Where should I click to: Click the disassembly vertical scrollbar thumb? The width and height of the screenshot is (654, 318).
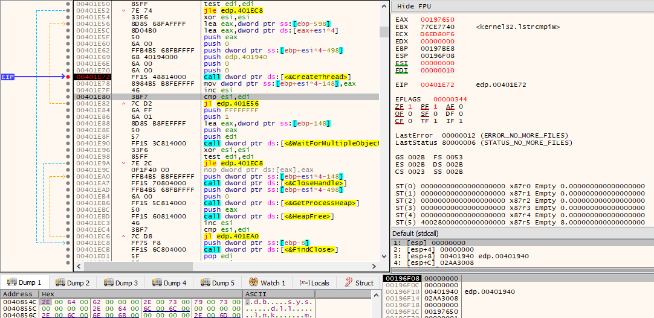tap(383, 32)
